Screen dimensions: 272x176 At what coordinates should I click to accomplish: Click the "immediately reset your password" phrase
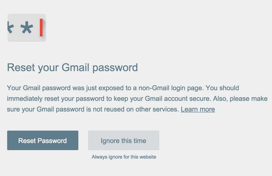click(56, 99)
